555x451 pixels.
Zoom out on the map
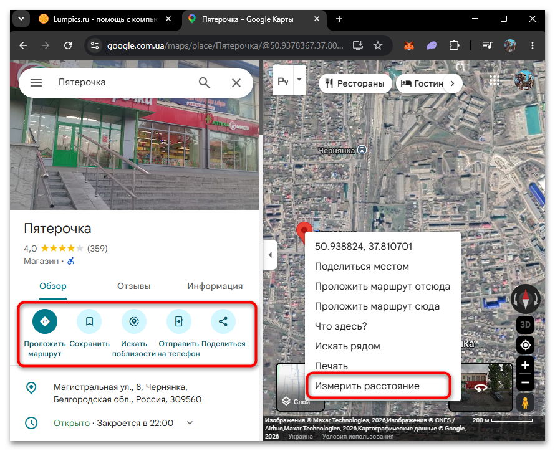[x=525, y=382]
